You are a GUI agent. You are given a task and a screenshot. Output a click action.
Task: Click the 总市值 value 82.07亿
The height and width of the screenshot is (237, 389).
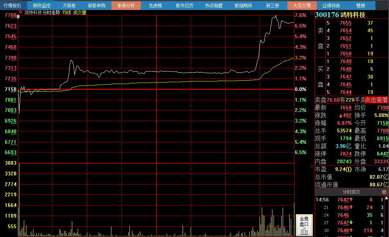click(x=379, y=177)
